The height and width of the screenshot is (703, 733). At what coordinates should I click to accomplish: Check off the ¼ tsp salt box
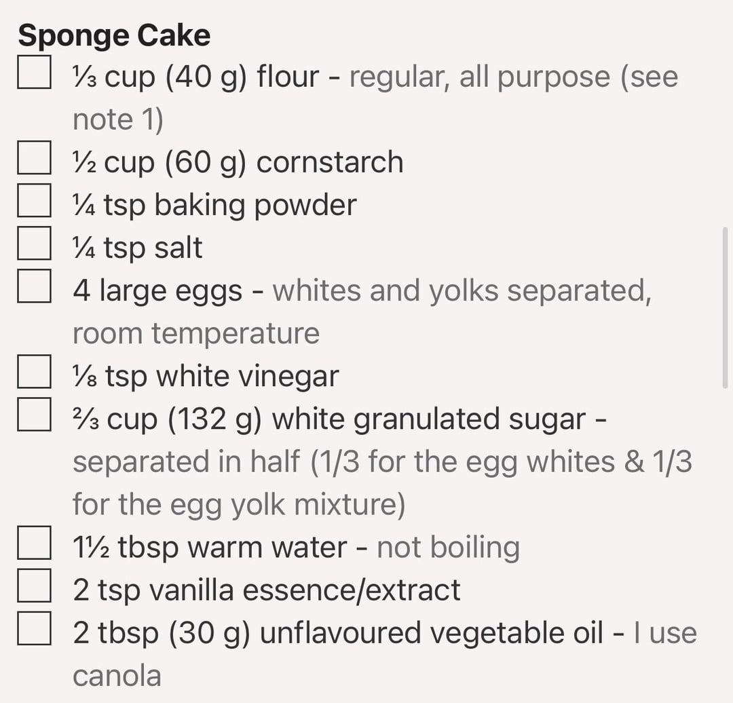pyautogui.click(x=34, y=243)
